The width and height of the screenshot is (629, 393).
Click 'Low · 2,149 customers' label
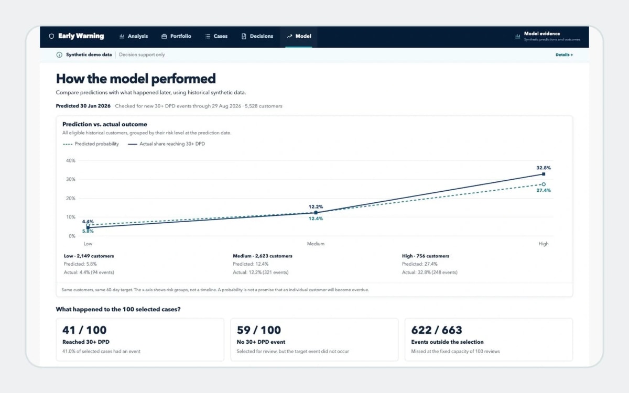point(88,256)
